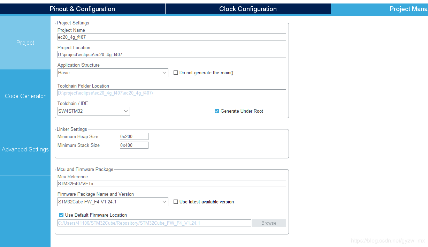The height and width of the screenshot is (247, 428).
Task: Open the Code Generator section
Action: (x=25, y=96)
